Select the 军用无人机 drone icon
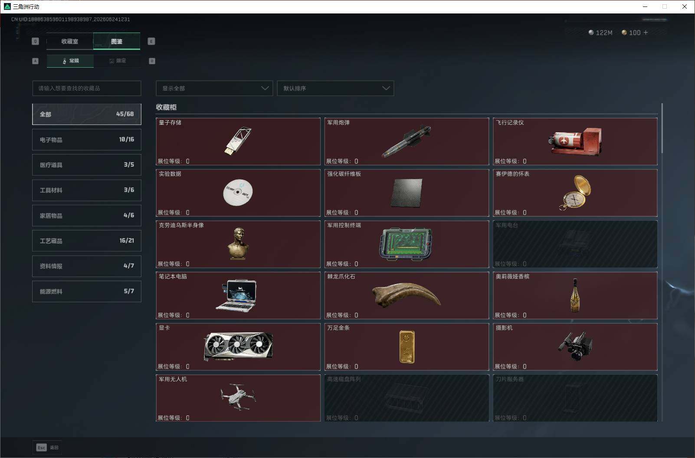The height and width of the screenshot is (458, 695). point(238,397)
